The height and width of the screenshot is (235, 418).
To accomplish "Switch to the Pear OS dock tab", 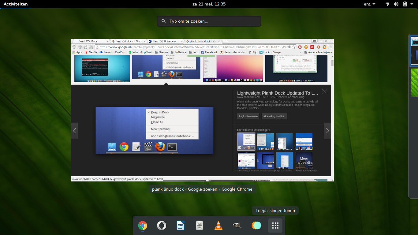I will [x=129, y=41].
